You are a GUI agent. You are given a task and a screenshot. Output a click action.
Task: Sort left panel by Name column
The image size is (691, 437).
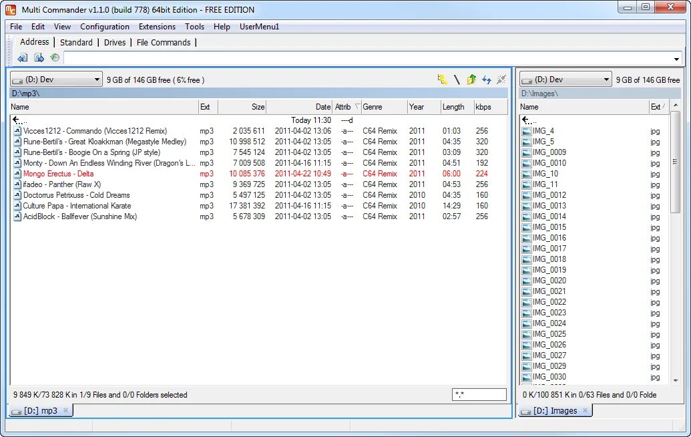(104, 107)
